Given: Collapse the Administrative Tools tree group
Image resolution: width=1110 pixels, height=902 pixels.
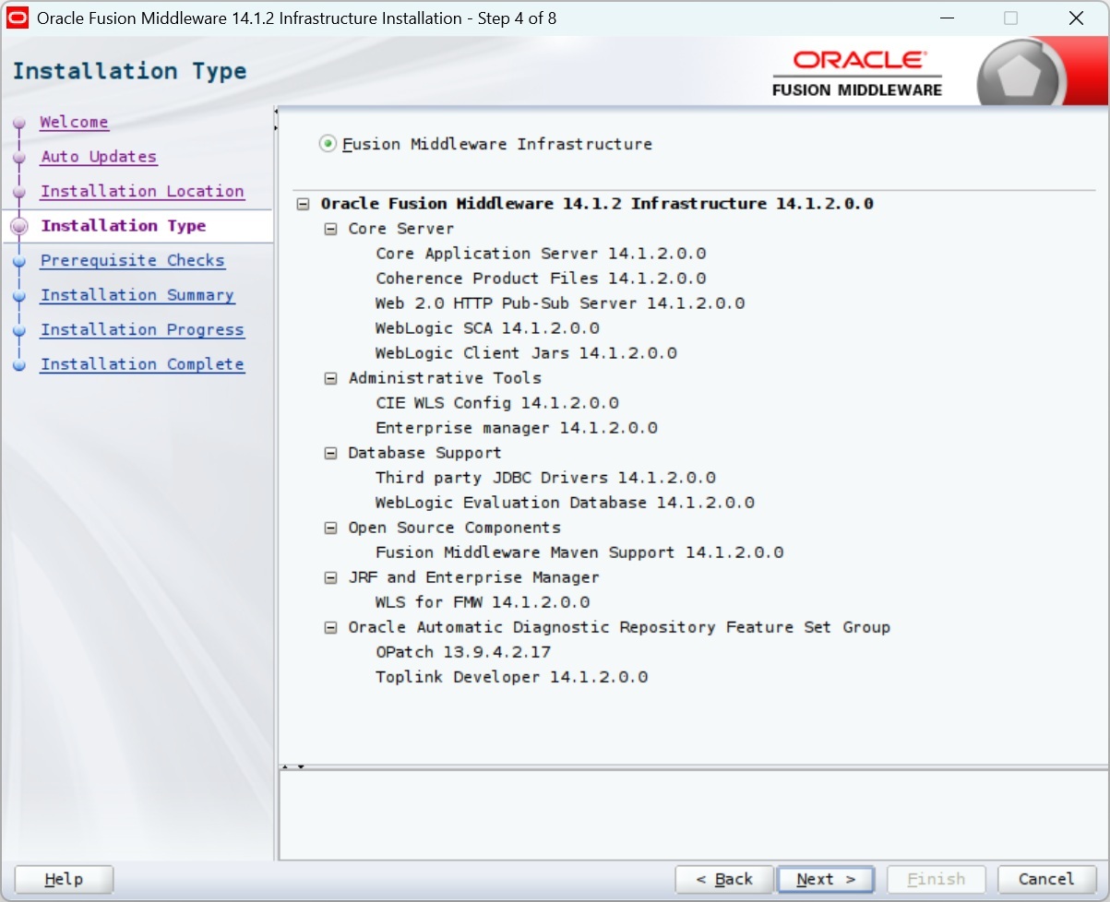Looking at the screenshot, I should (330, 378).
